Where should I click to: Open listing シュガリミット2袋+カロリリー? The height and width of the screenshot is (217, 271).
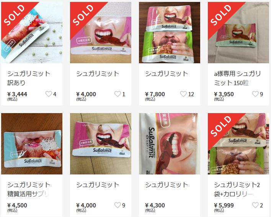pos(237,189)
